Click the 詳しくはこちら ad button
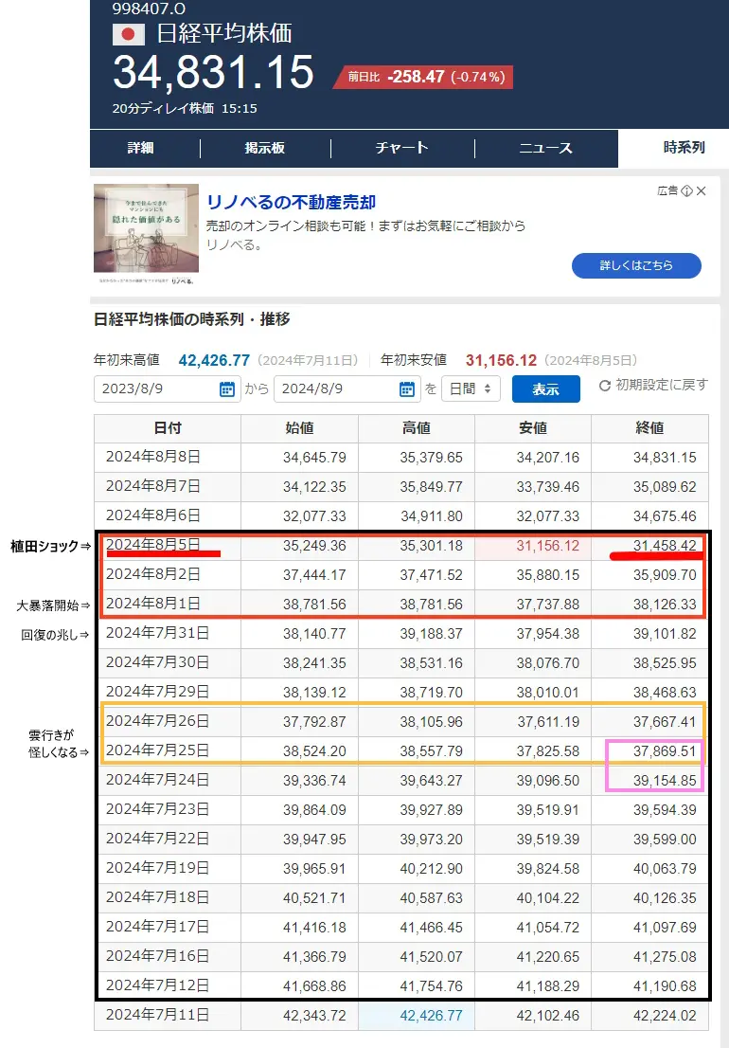729x1048 pixels. pos(636,265)
